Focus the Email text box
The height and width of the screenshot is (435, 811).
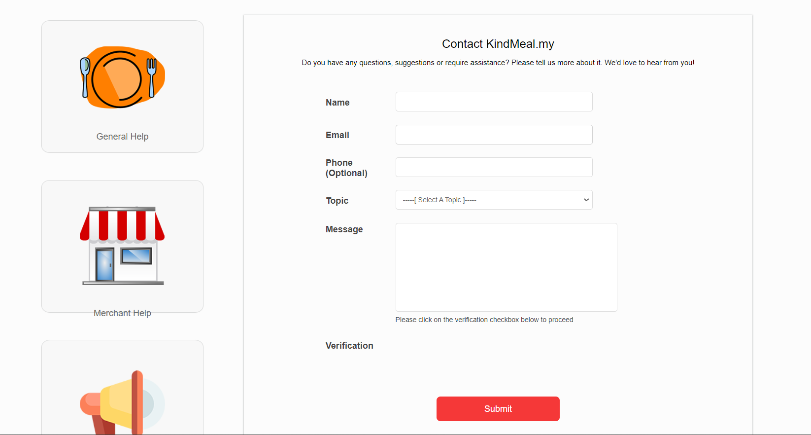coord(494,135)
